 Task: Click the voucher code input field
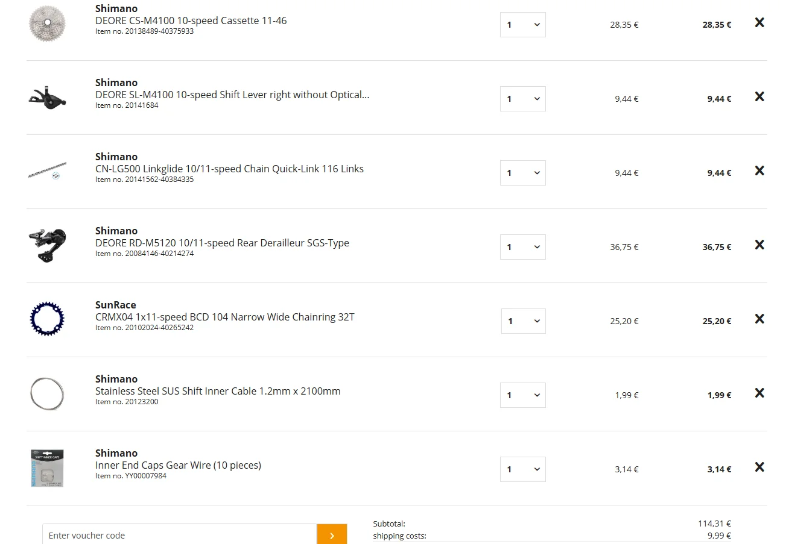click(x=180, y=534)
